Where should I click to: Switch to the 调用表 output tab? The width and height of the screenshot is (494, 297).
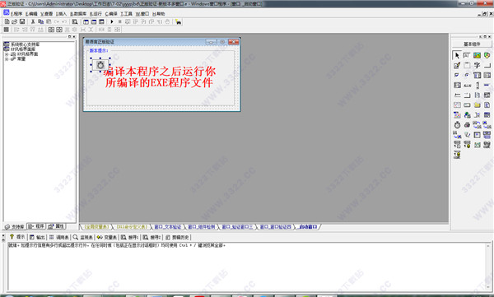coord(59,237)
